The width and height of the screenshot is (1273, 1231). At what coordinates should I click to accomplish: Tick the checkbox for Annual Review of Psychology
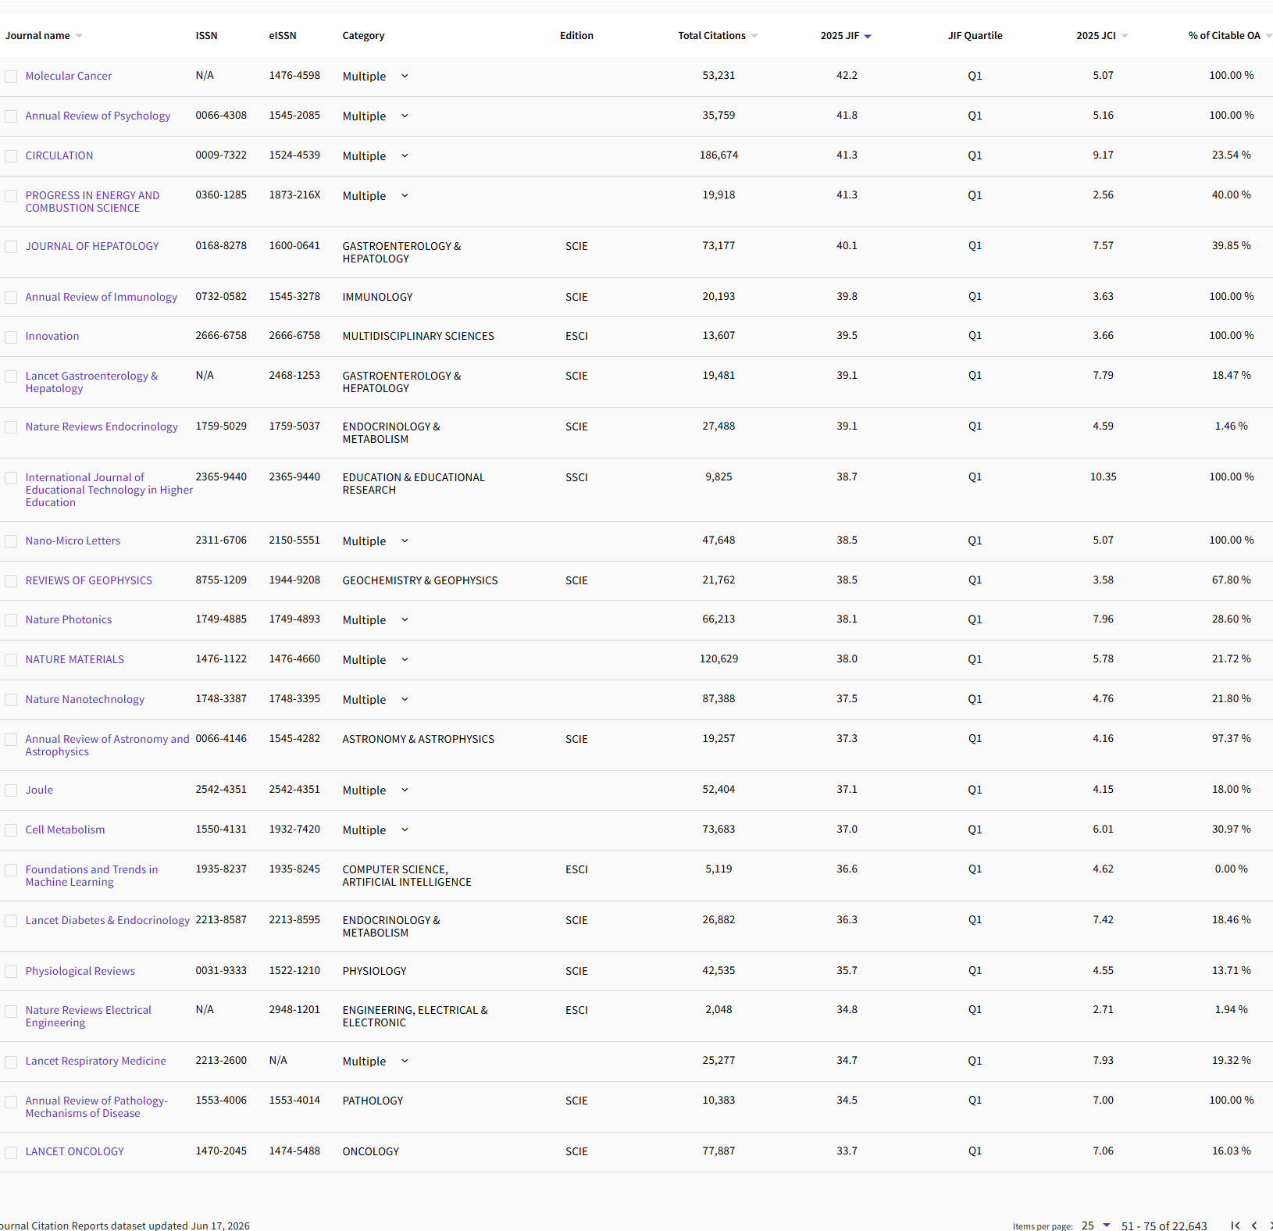(11, 116)
